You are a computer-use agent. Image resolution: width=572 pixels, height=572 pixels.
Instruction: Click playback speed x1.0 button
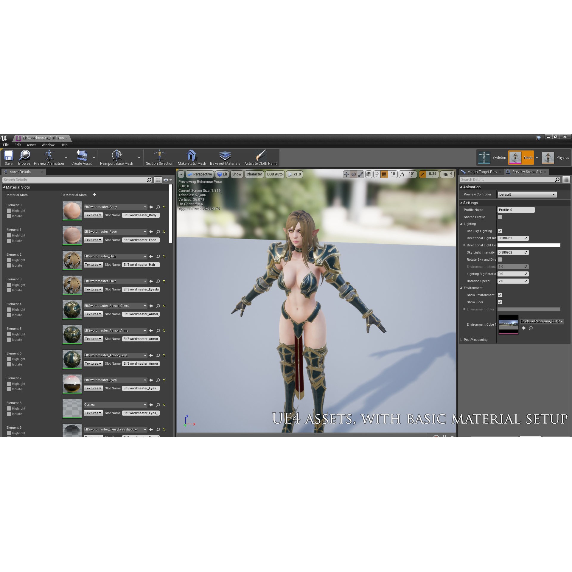(x=294, y=174)
